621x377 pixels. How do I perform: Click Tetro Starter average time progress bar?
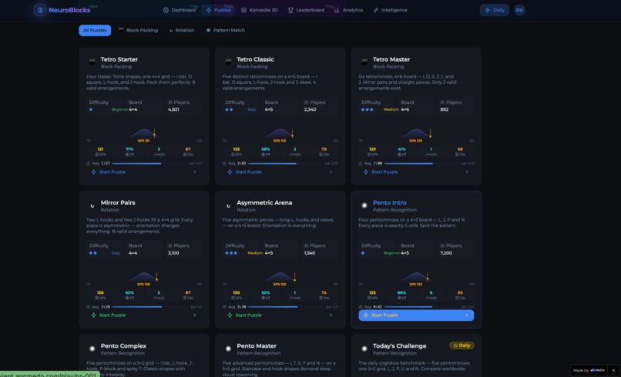pos(149,163)
